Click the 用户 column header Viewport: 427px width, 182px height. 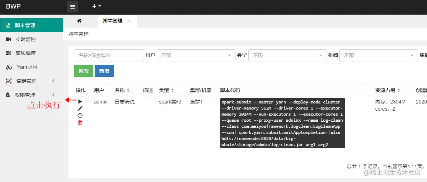(99, 90)
